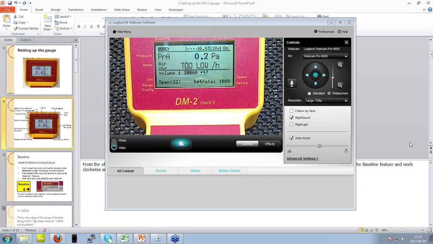The width and height of the screenshot is (433, 244).
Task: Zoom in with status bar plus button
Action: [x=423, y=230]
